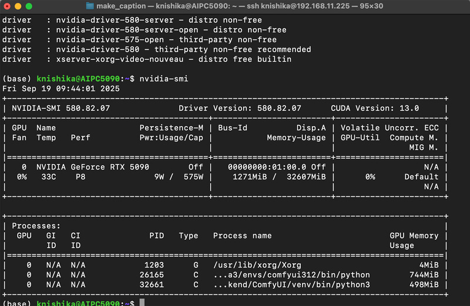Click the 1271MiB / 32607MiB memory usage

279,176
